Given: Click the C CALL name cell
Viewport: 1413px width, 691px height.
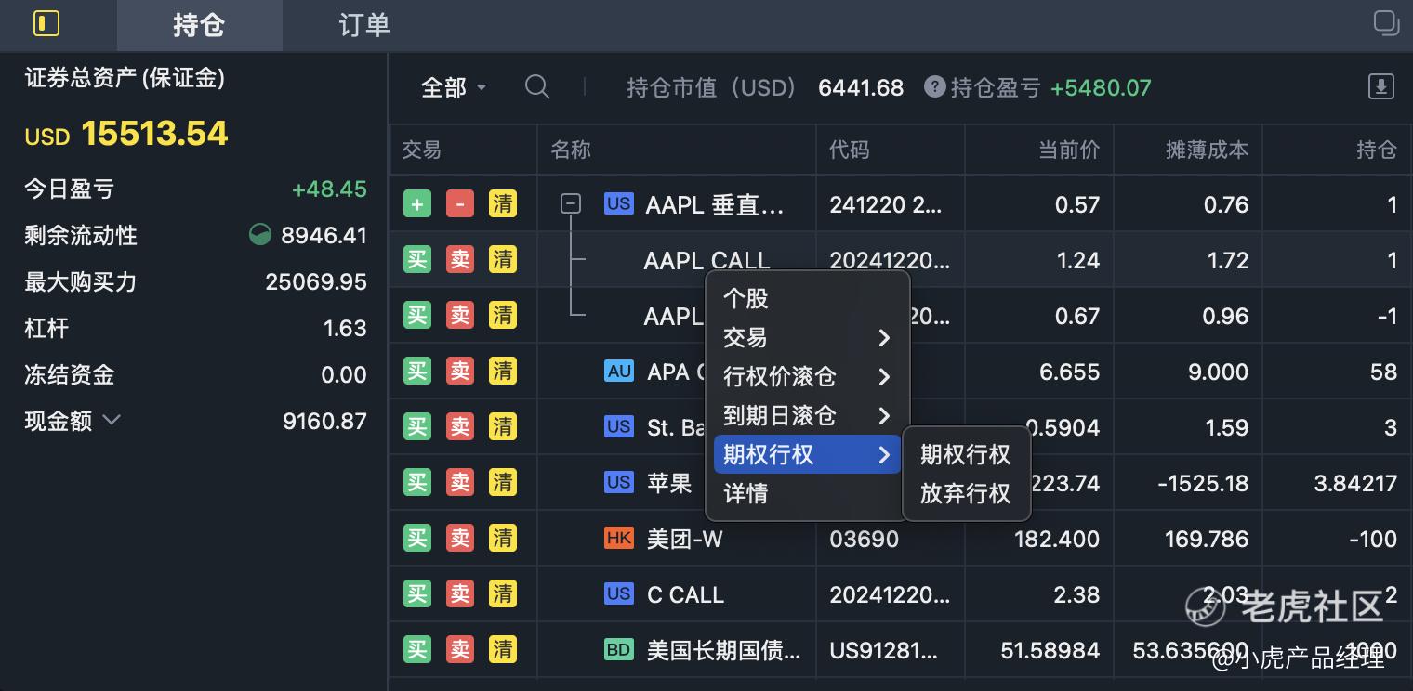Looking at the screenshot, I should (685, 594).
